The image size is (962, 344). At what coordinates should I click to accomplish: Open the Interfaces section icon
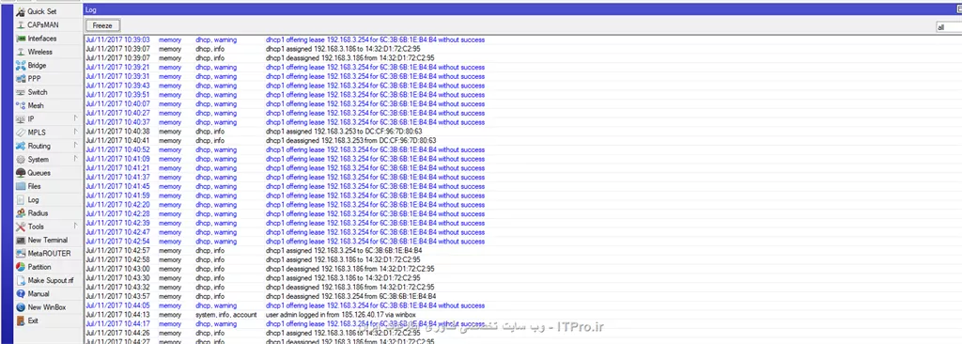point(21,39)
